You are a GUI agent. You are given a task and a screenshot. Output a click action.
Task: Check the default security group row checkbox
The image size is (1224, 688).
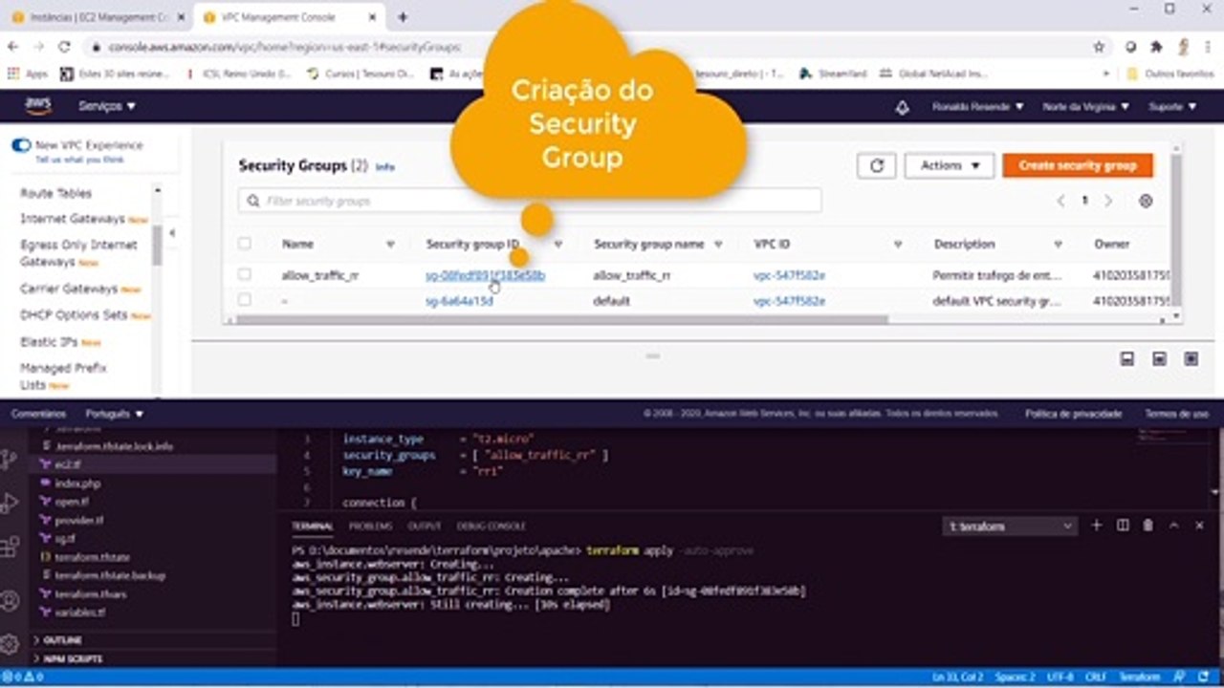245,300
